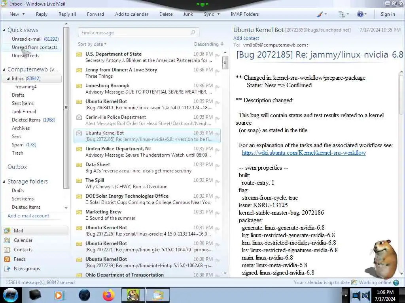Open the Sort by date dropdown

tap(92, 44)
